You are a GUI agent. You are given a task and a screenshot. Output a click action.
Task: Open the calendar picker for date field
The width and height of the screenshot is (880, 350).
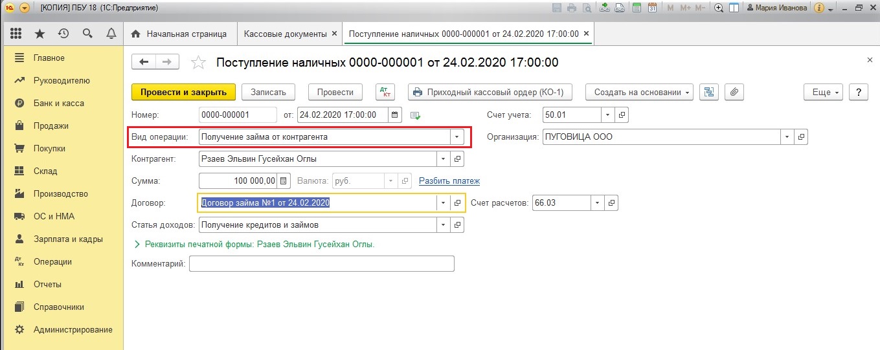396,115
